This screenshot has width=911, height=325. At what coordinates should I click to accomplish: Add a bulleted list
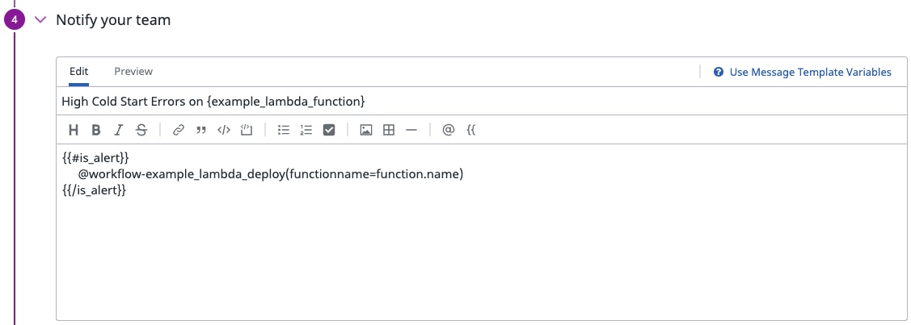point(284,130)
